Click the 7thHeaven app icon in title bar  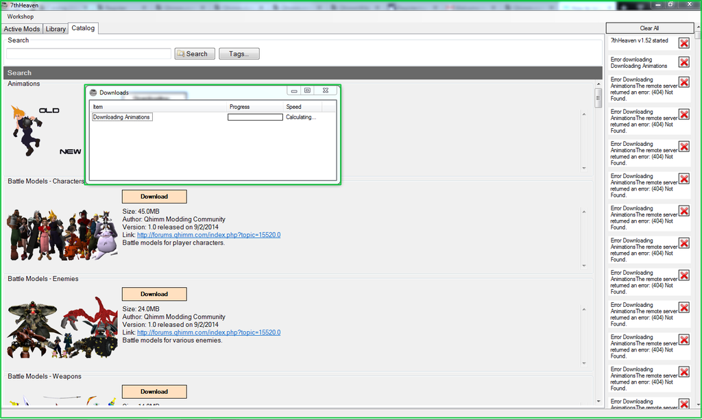point(5,5)
